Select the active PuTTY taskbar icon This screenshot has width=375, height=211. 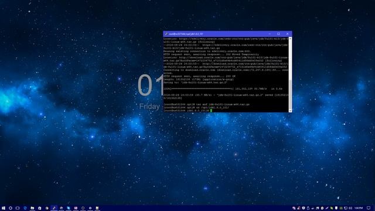point(54,208)
